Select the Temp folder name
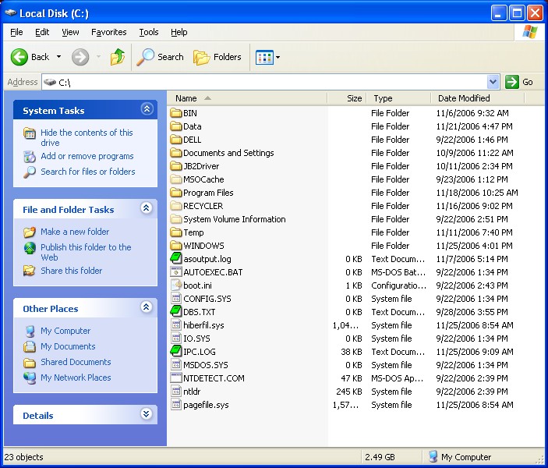This screenshot has height=468, width=548. (193, 232)
